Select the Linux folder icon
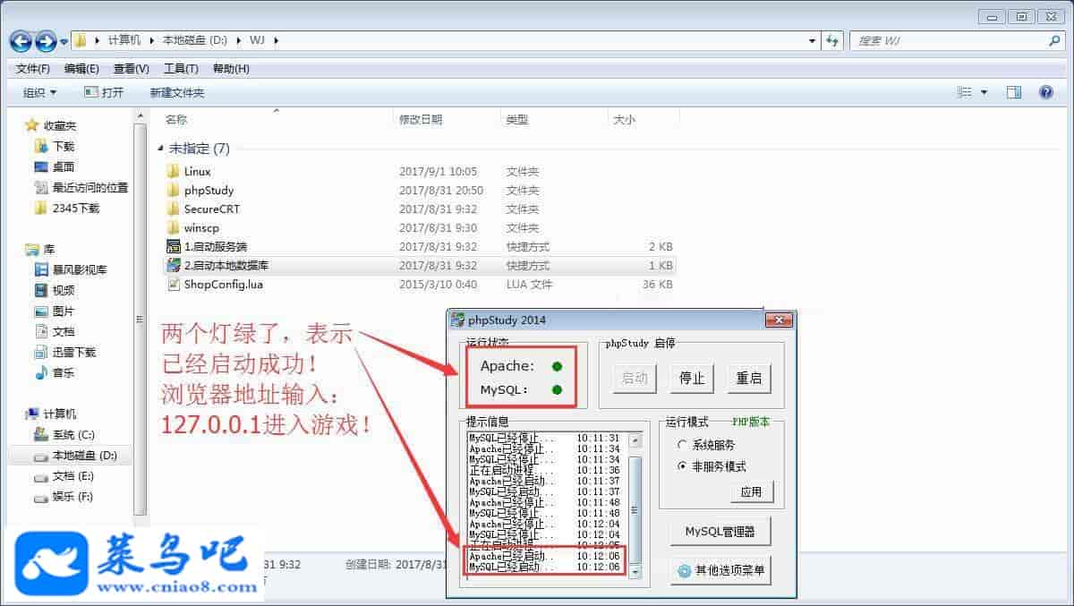Screen dimensions: 1074x606 174,171
